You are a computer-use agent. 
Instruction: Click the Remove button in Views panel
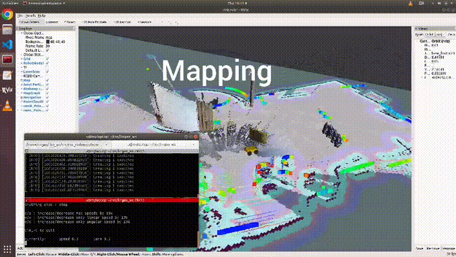433,248
